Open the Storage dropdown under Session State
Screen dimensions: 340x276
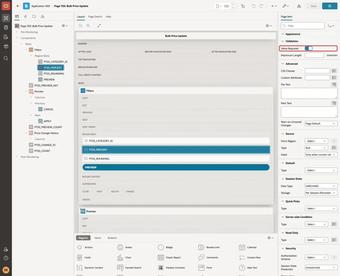pyautogui.click(x=321, y=193)
